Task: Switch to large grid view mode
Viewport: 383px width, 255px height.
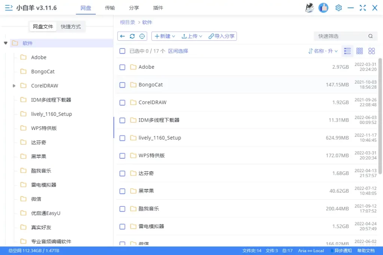Action: tap(371, 51)
